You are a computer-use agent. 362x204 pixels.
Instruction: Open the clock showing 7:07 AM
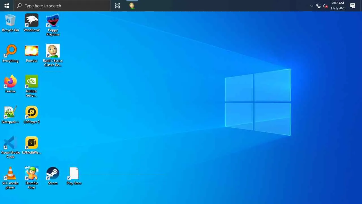point(338,6)
